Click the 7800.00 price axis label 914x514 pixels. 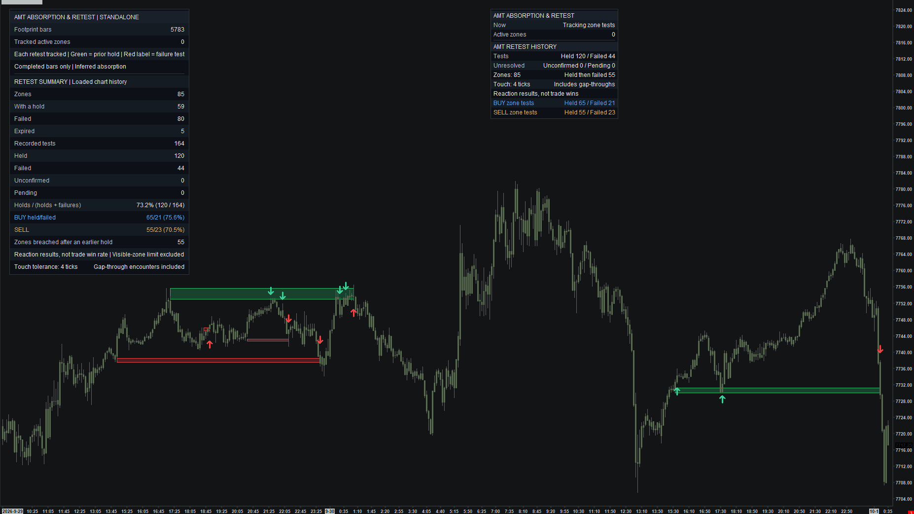tap(904, 108)
